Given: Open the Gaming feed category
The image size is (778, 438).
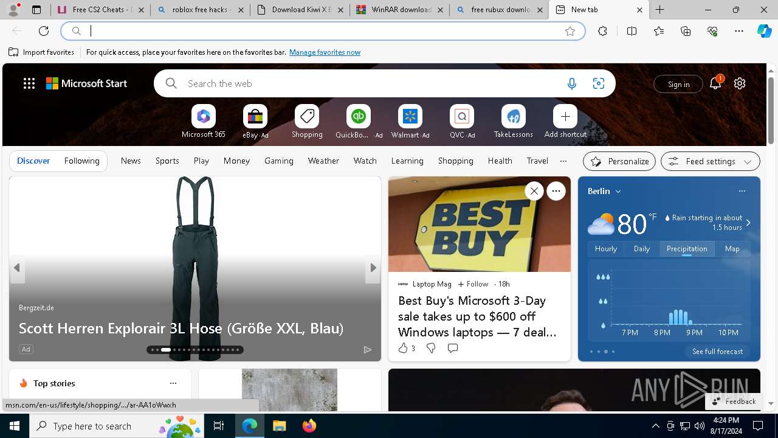Looking at the screenshot, I should point(279,161).
